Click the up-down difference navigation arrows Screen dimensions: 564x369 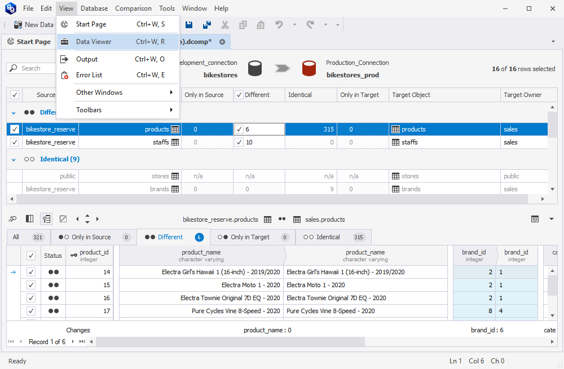pyautogui.click(x=87, y=219)
